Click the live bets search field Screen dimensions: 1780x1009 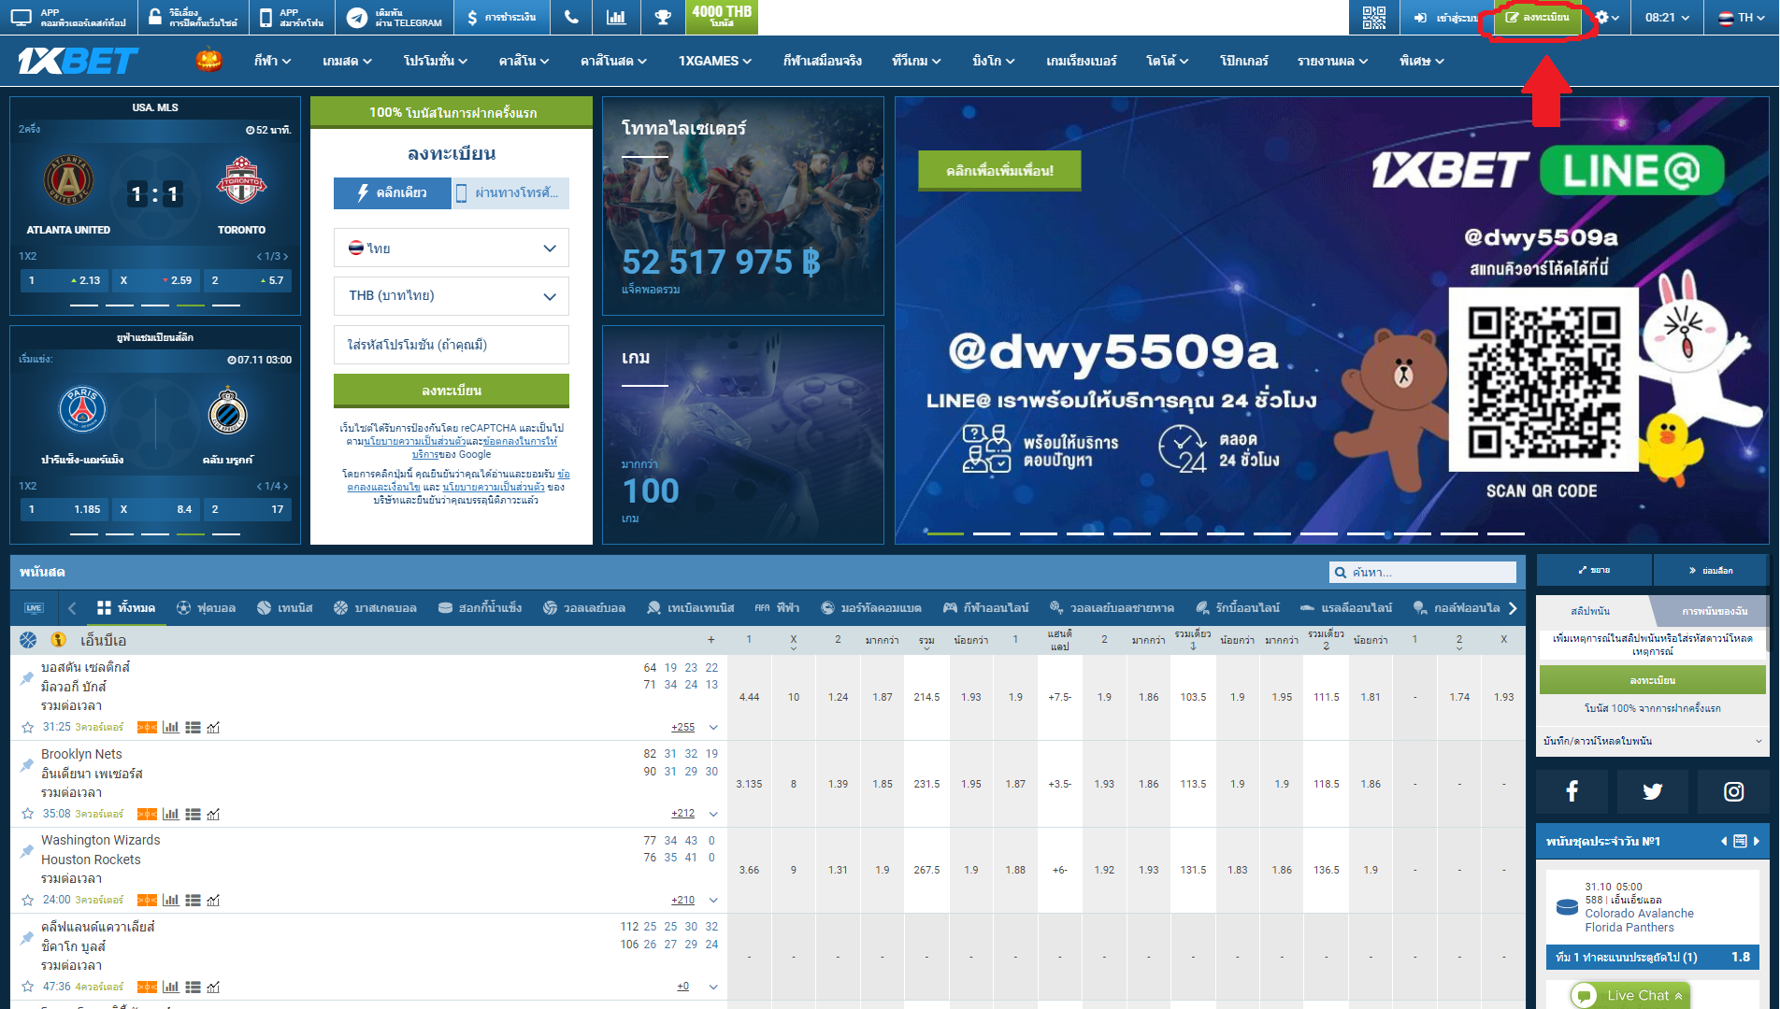coord(1423,572)
